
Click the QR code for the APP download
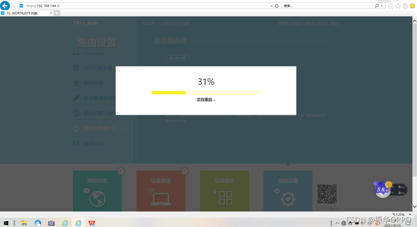pyautogui.click(x=327, y=194)
